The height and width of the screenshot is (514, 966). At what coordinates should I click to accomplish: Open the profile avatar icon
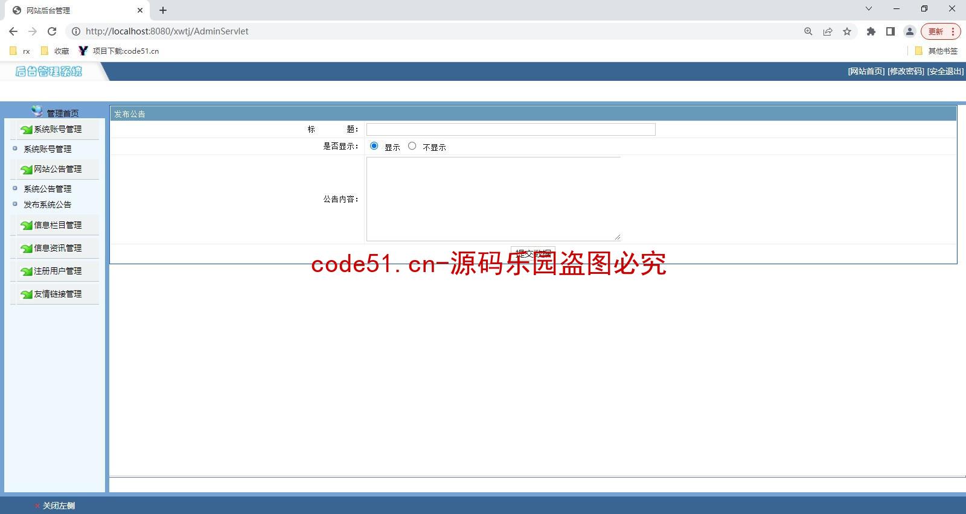(x=910, y=31)
